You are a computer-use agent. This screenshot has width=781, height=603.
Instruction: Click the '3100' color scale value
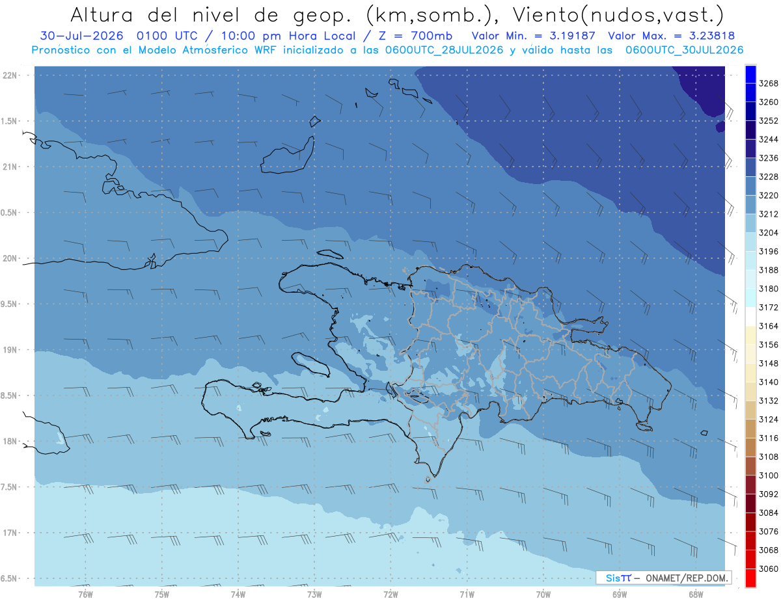[x=769, y=476]
